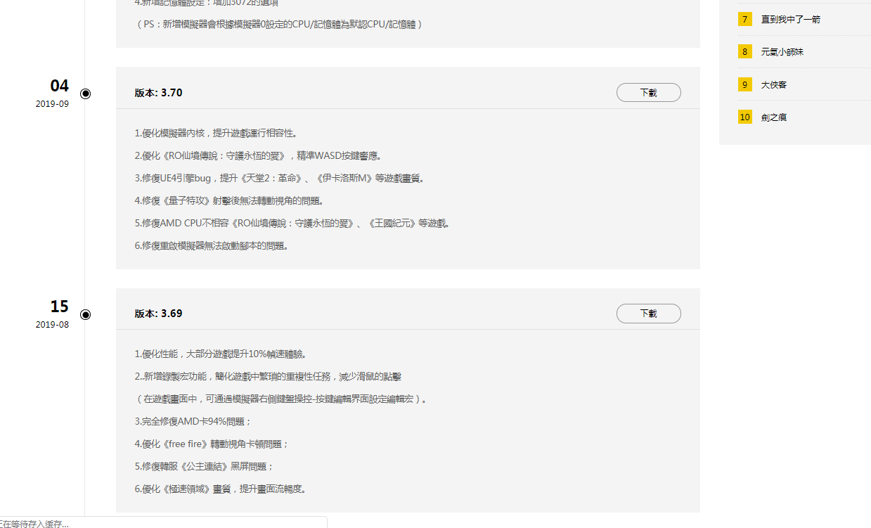Click the 修復重啟模擬器無法啟動腳本 changelog line
The width and height of the screenshot is (871, 528).
[x=211, y=245]
